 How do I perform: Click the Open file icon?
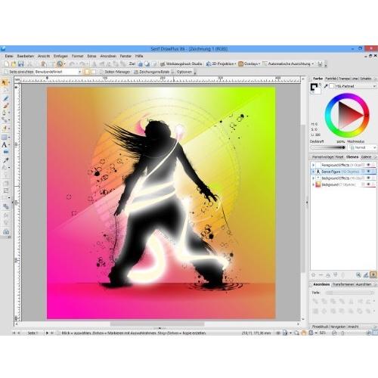(14, 64)
